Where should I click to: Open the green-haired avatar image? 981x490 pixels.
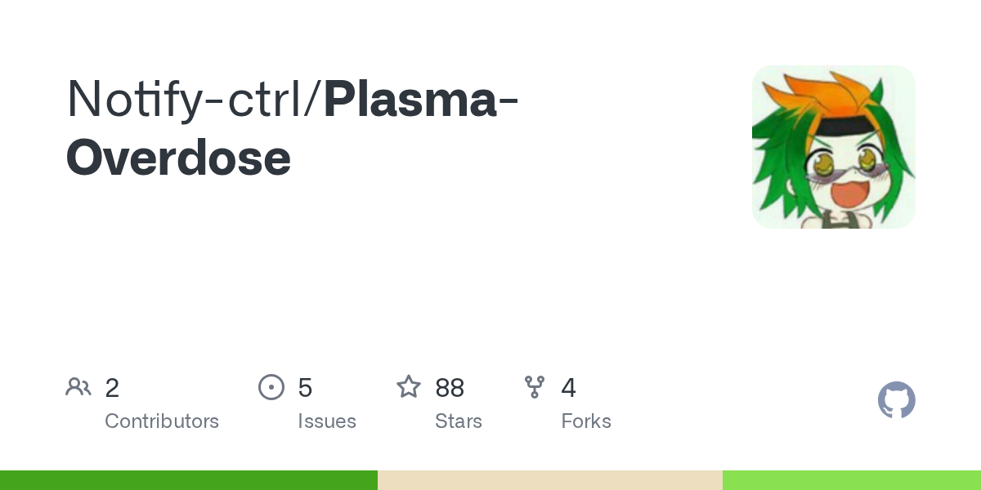click(x=833, y=147)
